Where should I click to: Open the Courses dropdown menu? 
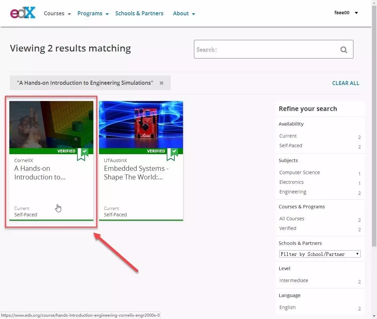(57, 14)
